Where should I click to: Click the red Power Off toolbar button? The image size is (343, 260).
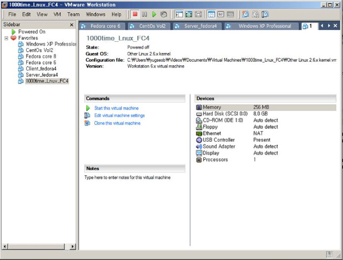tap(135, 14)
